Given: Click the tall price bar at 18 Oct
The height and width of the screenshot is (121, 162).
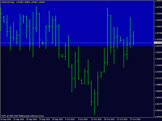Looking at the screenshot, I should (108, 37).
